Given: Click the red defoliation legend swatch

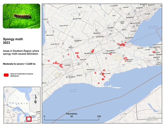Looking at the screenshot, I should (x=6, y=75).
